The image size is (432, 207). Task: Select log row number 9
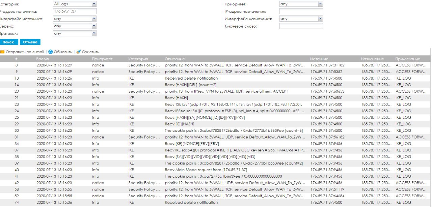215,72
